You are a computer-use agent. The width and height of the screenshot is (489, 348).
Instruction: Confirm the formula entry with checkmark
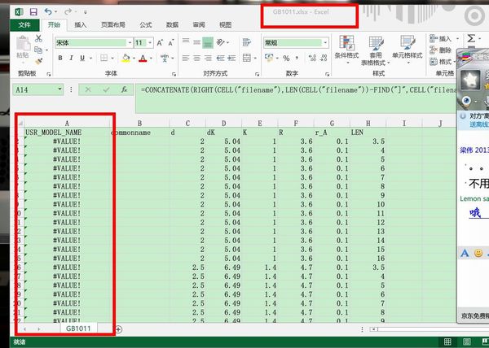coord(106,89)
